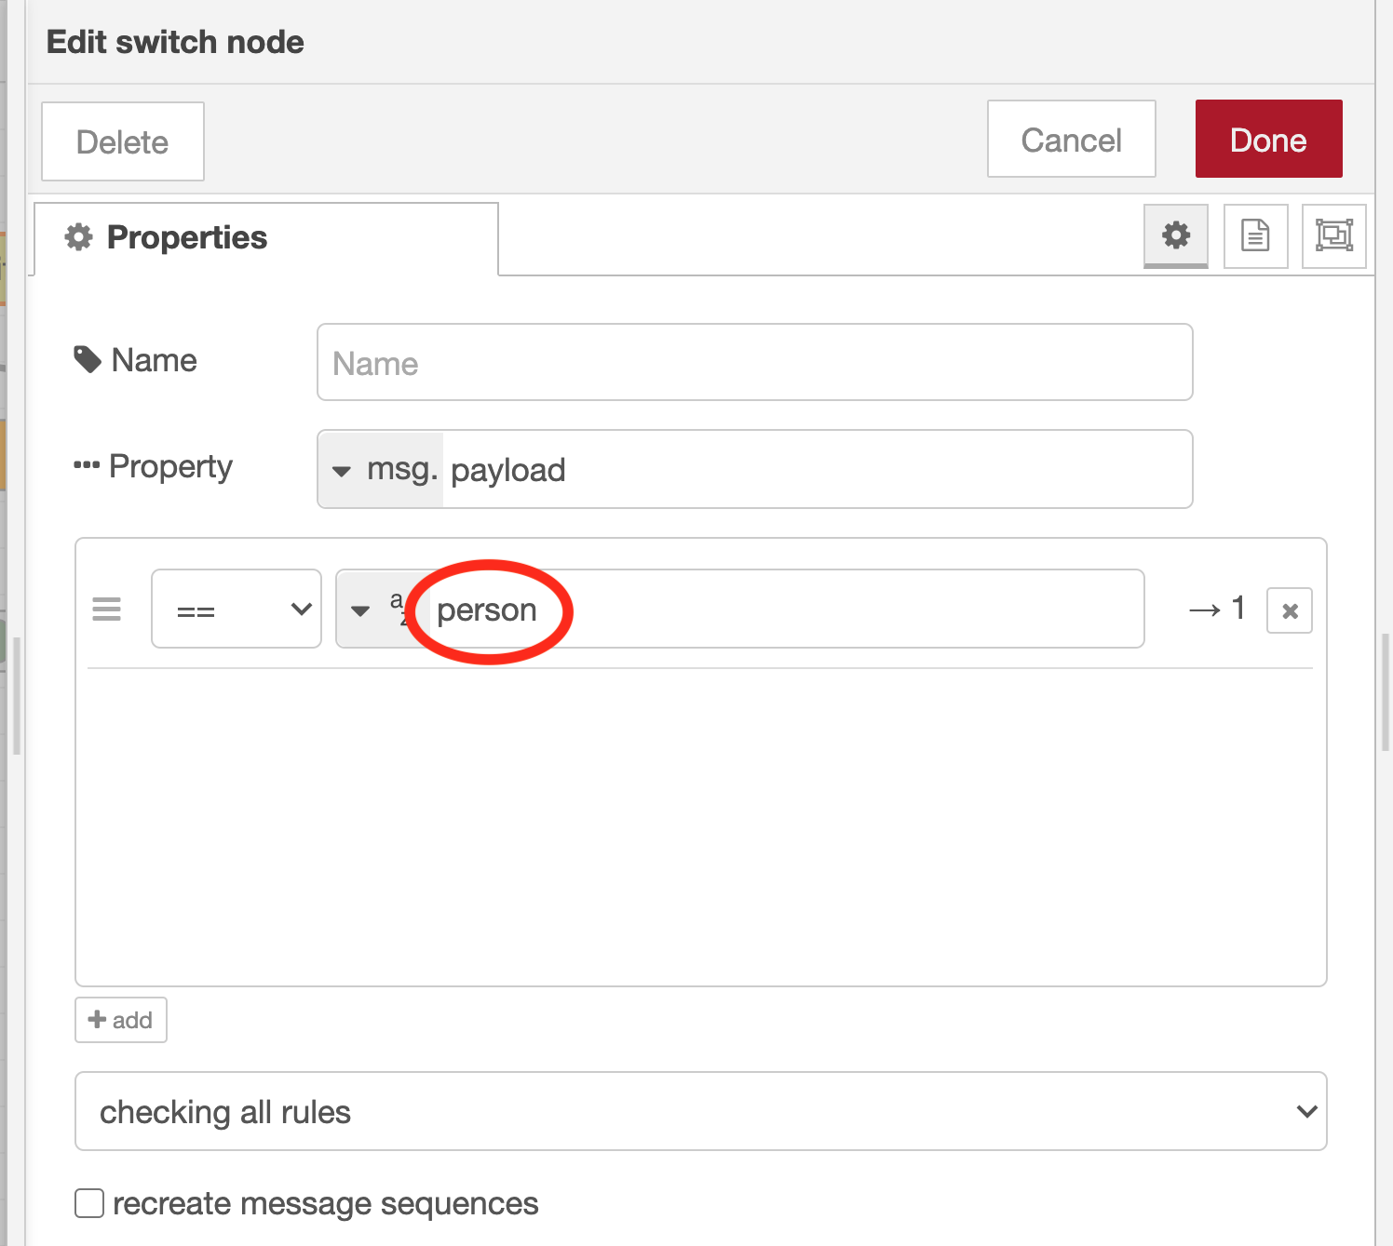Click the tag icon beside Name
This screenshot has width=1393, height=1246.
(x=88, y=360)
